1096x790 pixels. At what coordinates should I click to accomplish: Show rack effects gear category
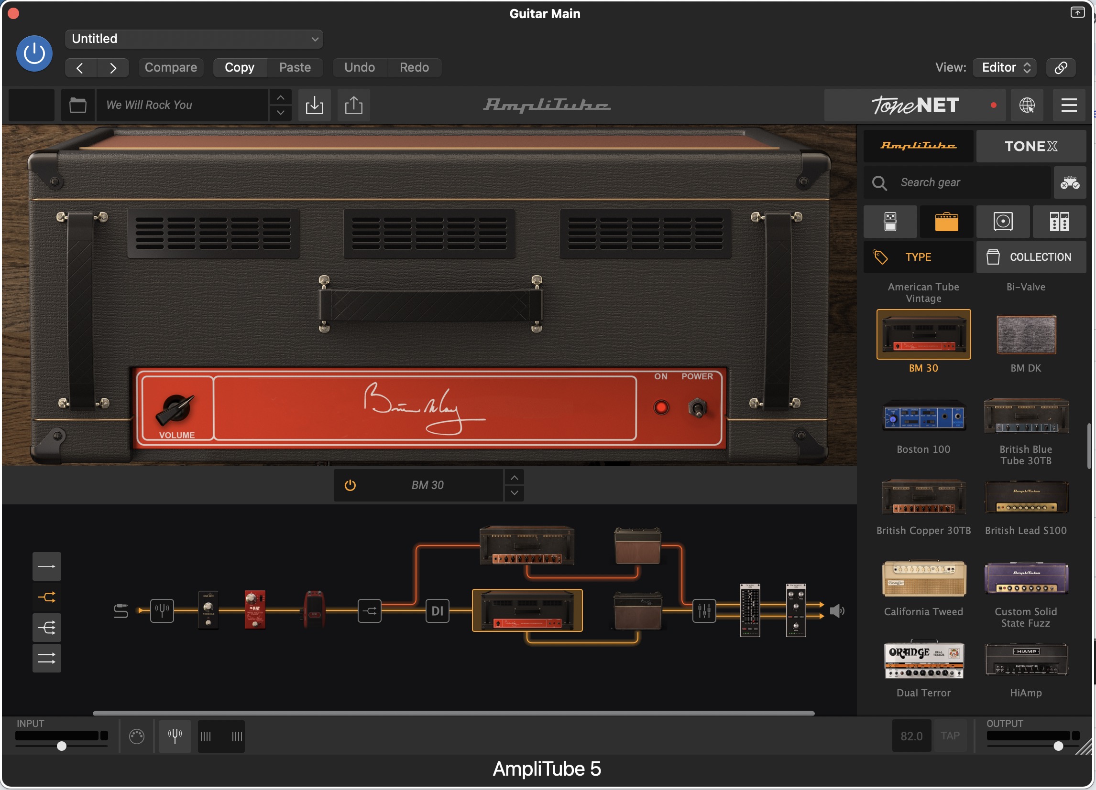(1059, 222)
